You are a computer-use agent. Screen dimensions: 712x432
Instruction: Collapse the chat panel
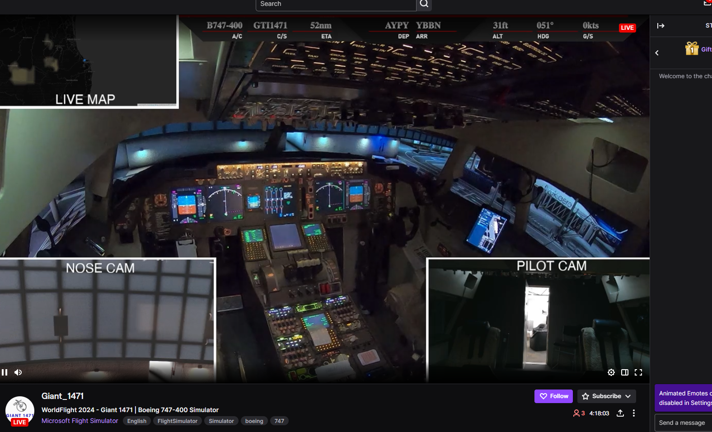[x=660, y=26]
